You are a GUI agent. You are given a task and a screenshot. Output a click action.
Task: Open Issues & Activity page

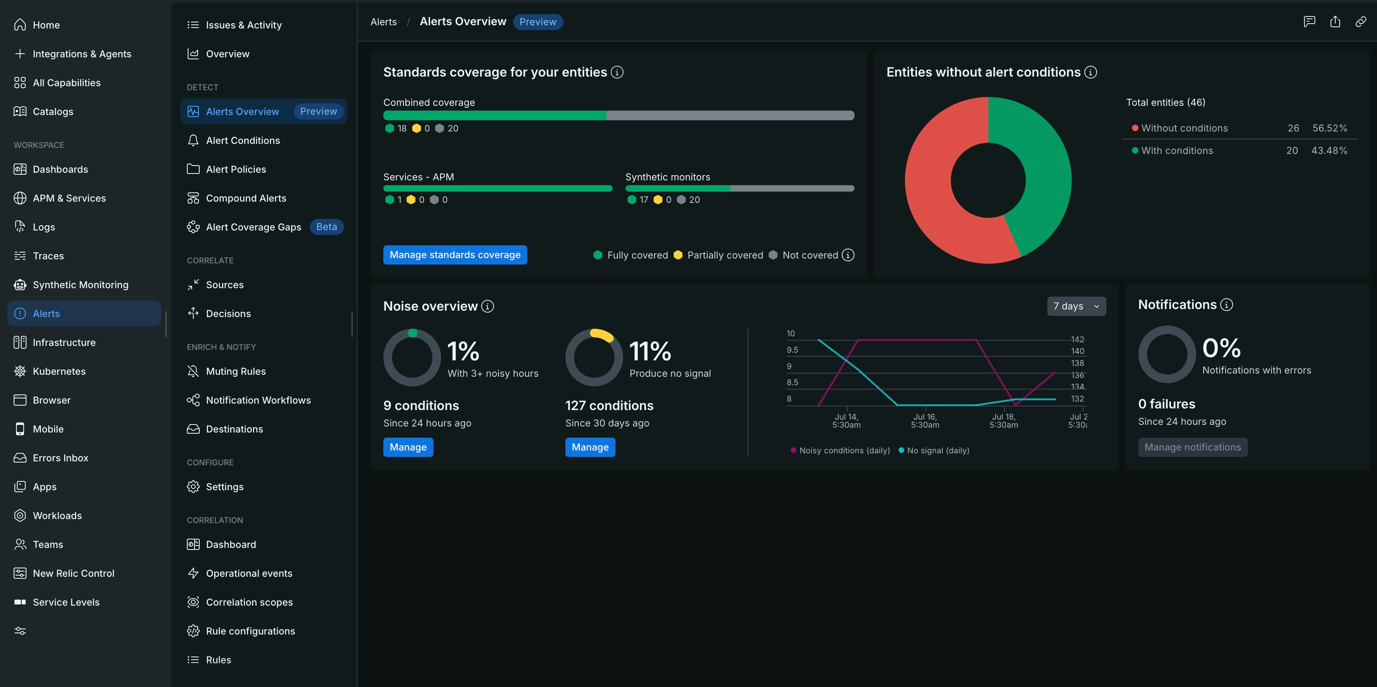point(263,24)
